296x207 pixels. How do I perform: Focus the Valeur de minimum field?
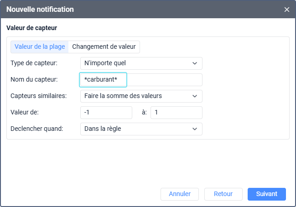click(x=106, y=113)
